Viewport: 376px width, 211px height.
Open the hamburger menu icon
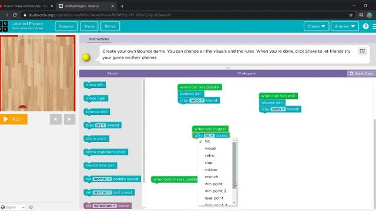click(374, 26)
